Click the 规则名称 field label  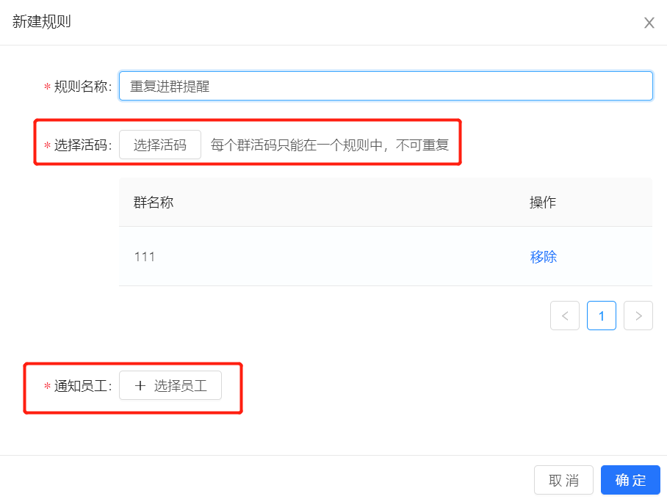point(82,87)
